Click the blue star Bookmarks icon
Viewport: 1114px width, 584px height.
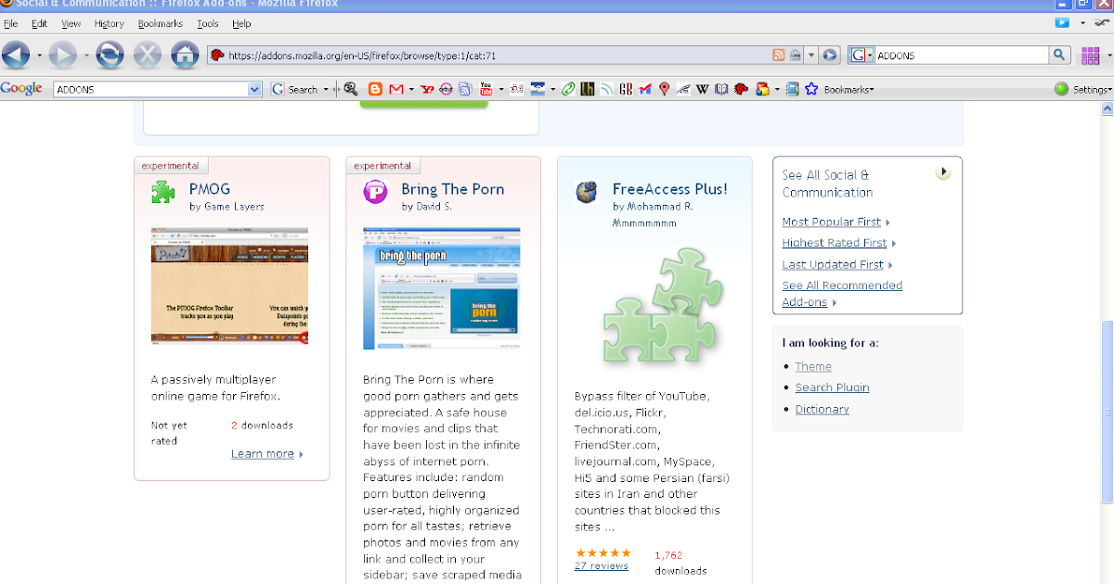[x=810, y=89]
